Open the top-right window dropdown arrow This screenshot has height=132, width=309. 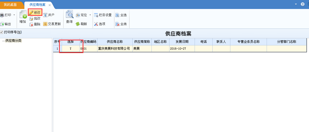pyautogui.click(x=296, y=4)
